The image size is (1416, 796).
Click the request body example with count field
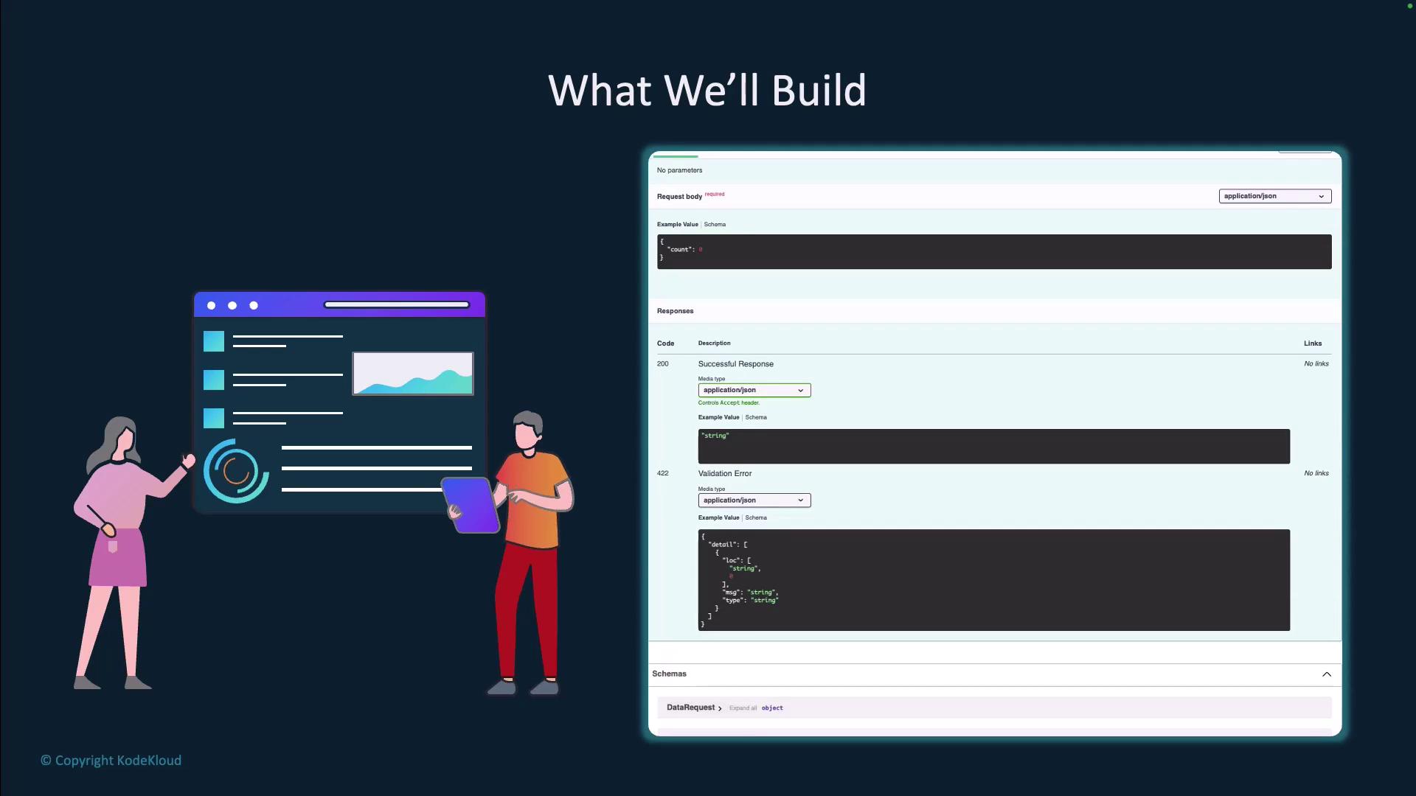pyautogui.click(x=993, y=251)
